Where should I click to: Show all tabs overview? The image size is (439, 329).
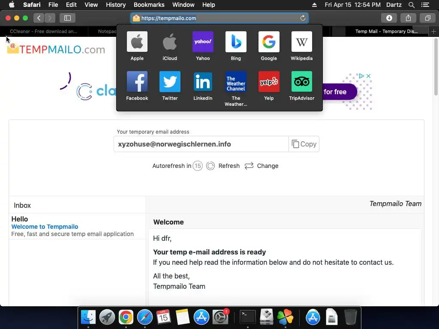427,18
